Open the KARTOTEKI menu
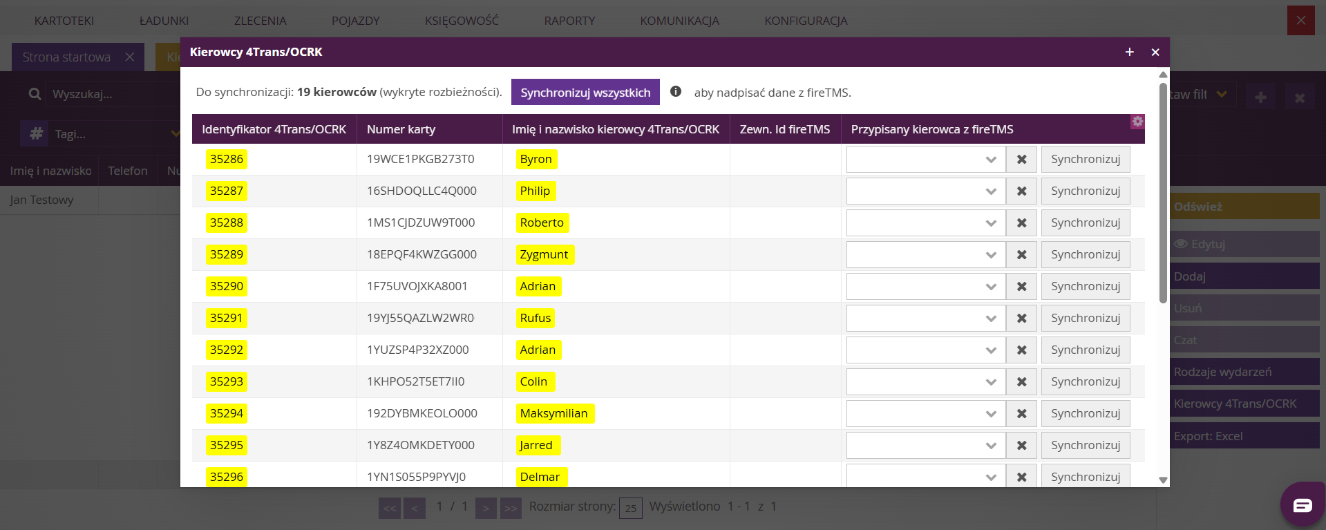1326x530 pixels. click(x=64, y=21)
